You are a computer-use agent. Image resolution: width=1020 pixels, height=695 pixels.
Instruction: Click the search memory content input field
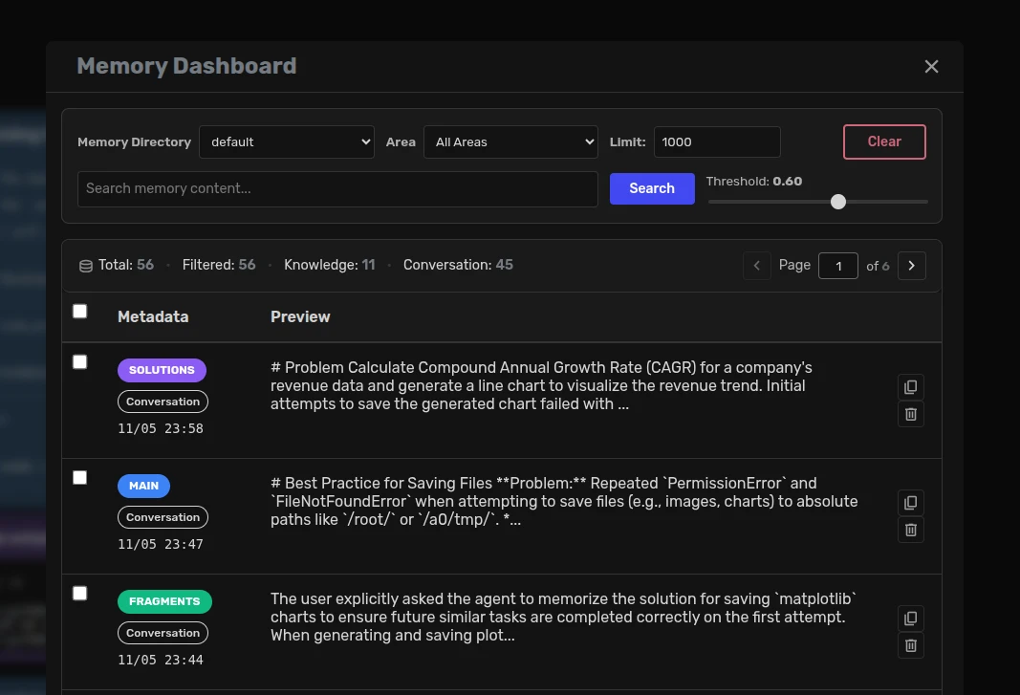pos(336,188)
